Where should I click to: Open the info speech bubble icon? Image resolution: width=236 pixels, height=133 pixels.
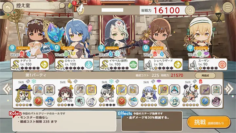pos(62,6)
